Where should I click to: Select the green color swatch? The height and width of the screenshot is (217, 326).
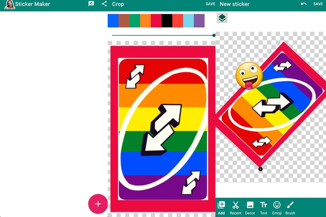point(135,21)
